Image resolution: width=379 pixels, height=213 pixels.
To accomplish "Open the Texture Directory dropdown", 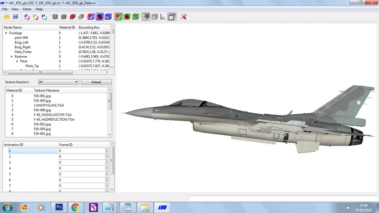I will (x=58, y=82).
